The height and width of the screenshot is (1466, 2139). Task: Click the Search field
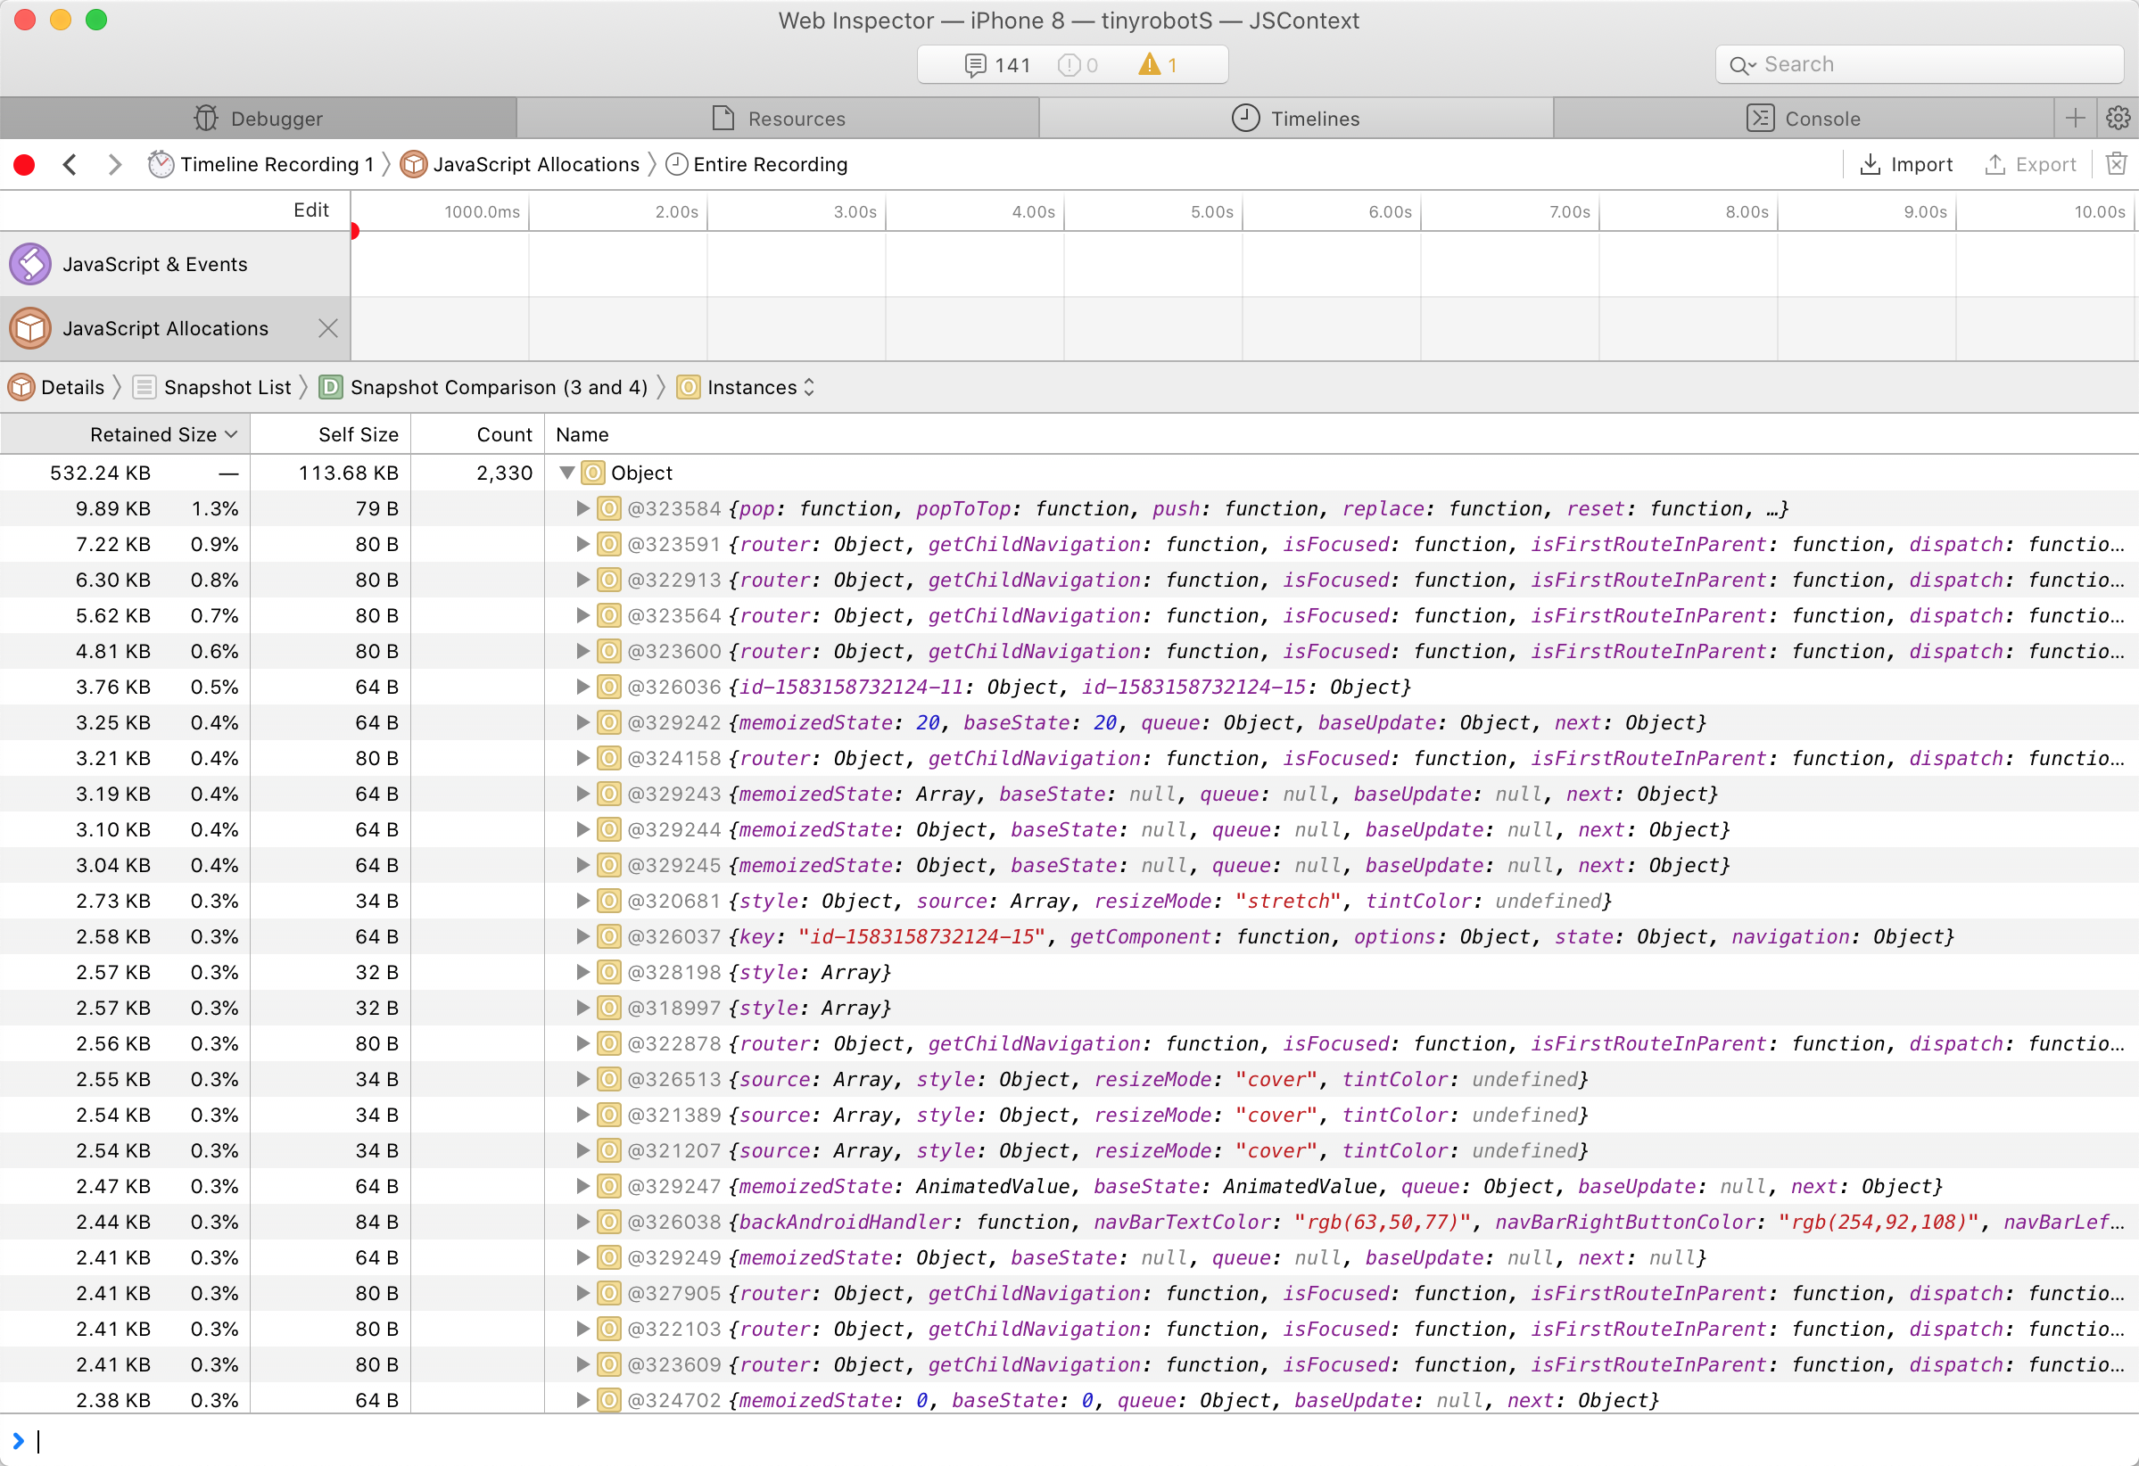click(1920, 64)
